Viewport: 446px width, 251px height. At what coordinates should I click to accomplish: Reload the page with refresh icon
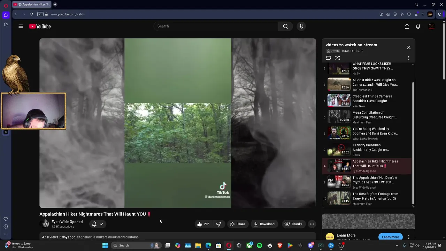(31, 14)
